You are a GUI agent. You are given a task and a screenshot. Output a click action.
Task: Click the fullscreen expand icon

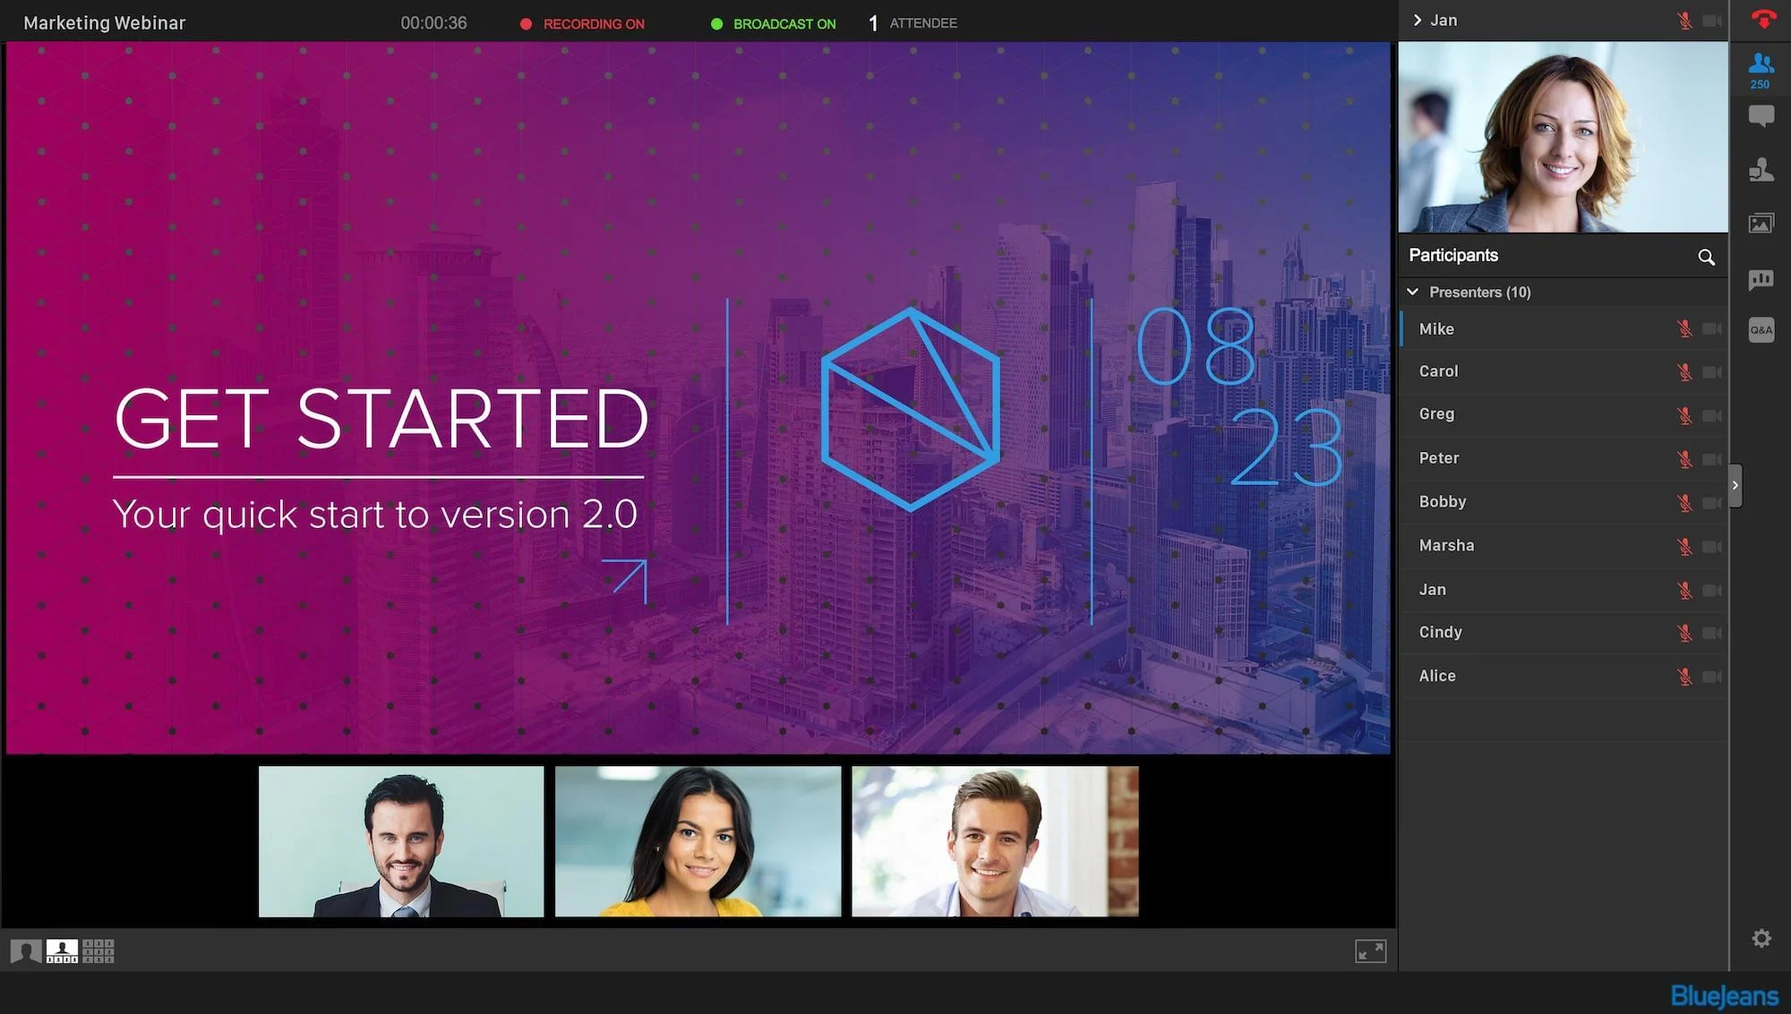[x=1369, y=950]
